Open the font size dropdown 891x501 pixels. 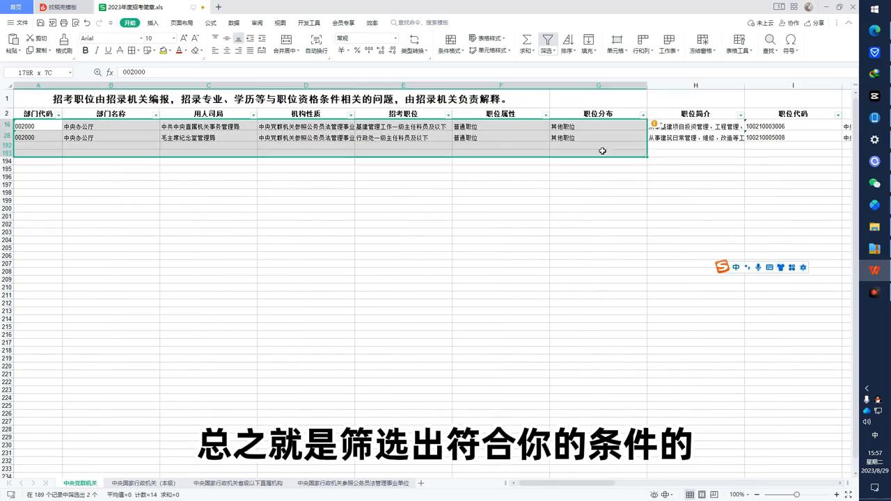[x=172, y=38]
